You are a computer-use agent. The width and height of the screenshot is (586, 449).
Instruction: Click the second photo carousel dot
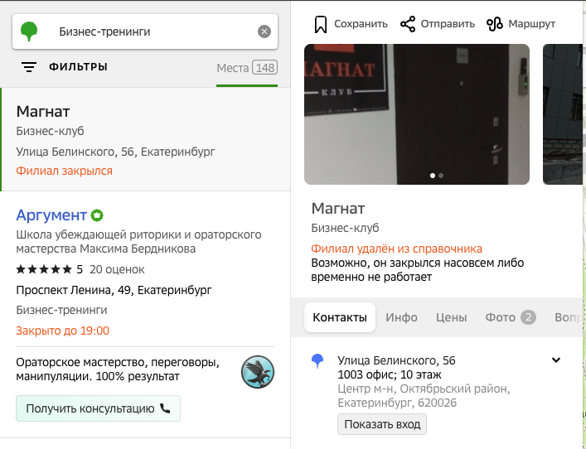[441, 176]
